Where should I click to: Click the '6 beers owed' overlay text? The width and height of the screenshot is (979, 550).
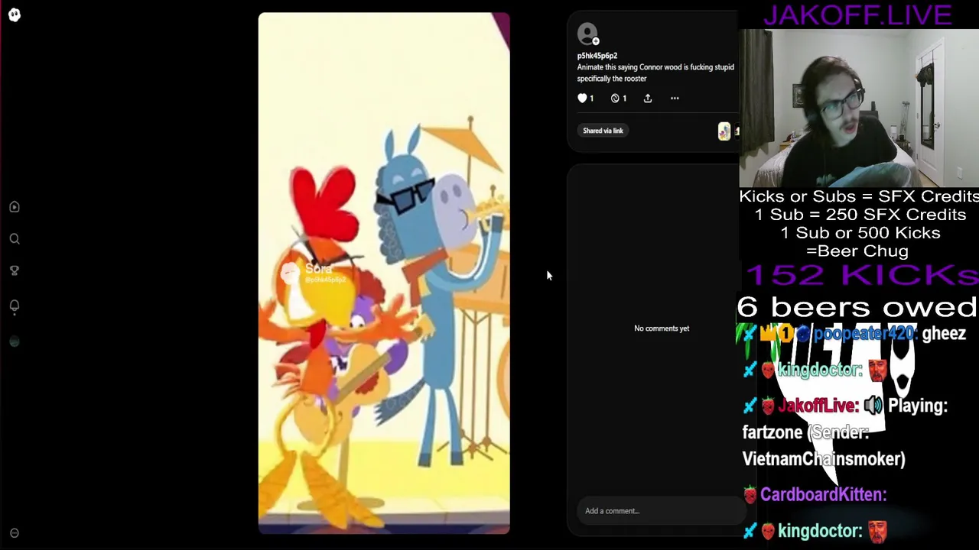[857, 307]
